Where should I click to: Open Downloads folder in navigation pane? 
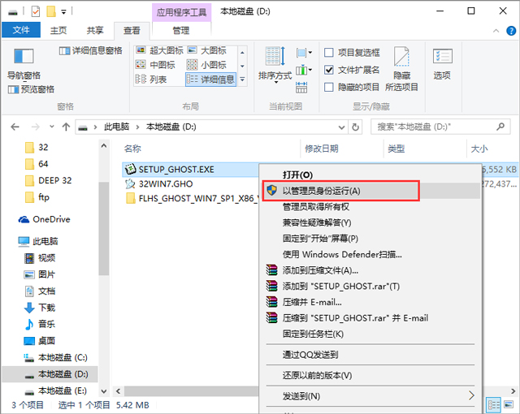point(40,308)
